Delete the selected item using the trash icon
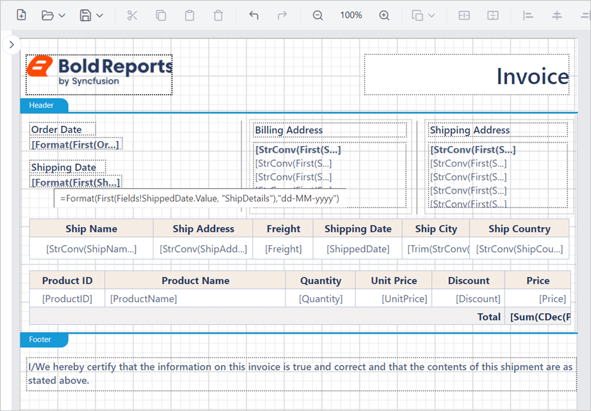Viewport: 591px width, 411px height. (x=218, y=15)
